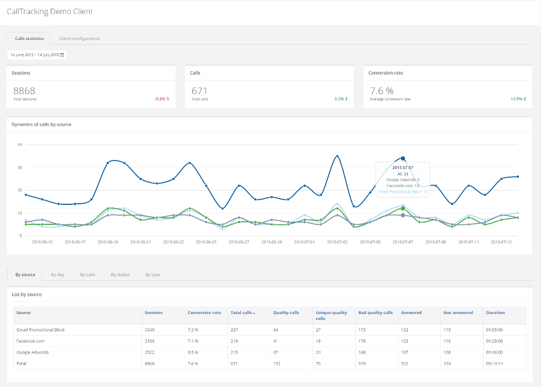This screenshot has height=387, width=541.
Task: Select the Calls statistics tab
Action: (x=29, y=38)
